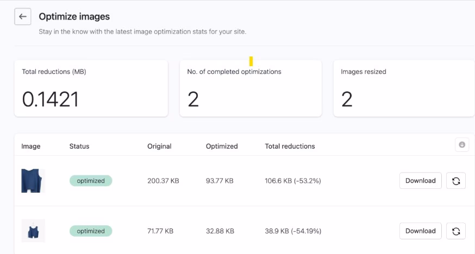Image resolution: width=475 pixels, height=254 pixels.
Task: Select the Total reductions (MB) stat card
Action: tap(91, 88)
